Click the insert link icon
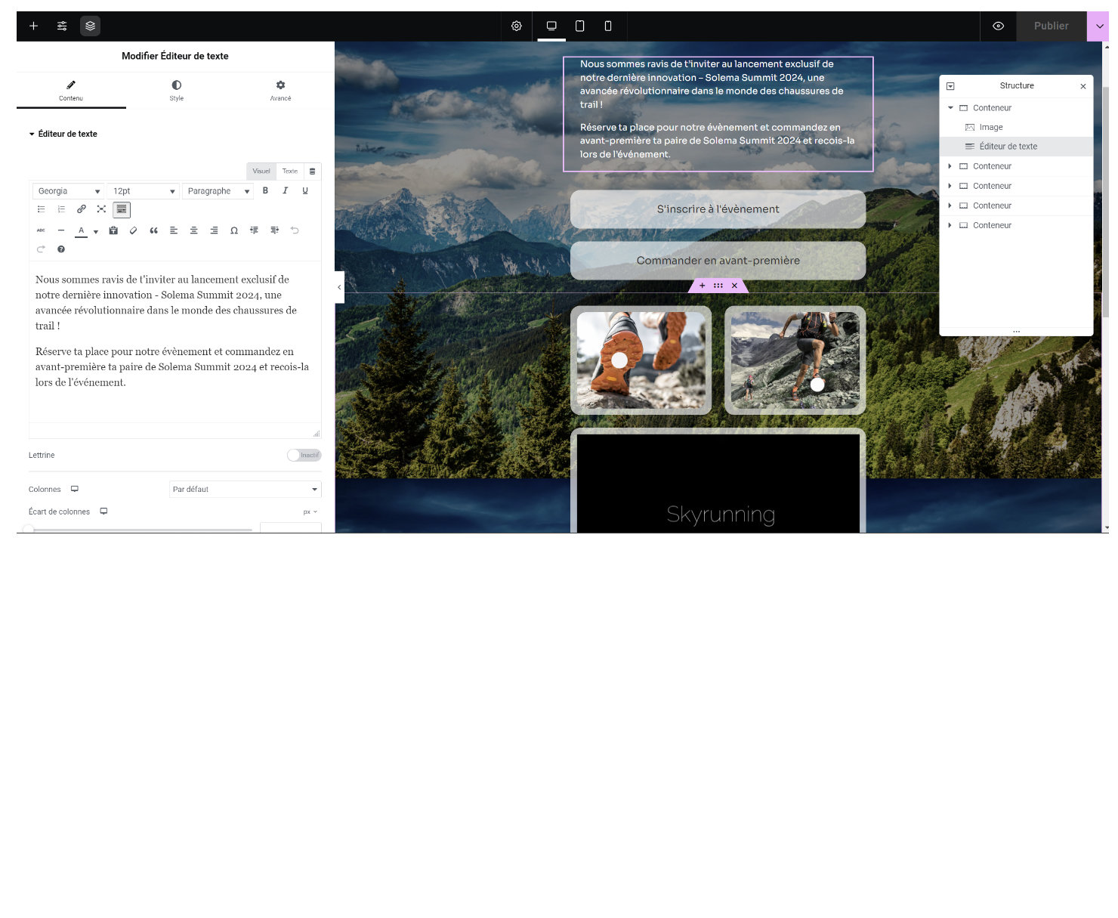This screenshot has width=1118, height=918. [x=82, y=209]
